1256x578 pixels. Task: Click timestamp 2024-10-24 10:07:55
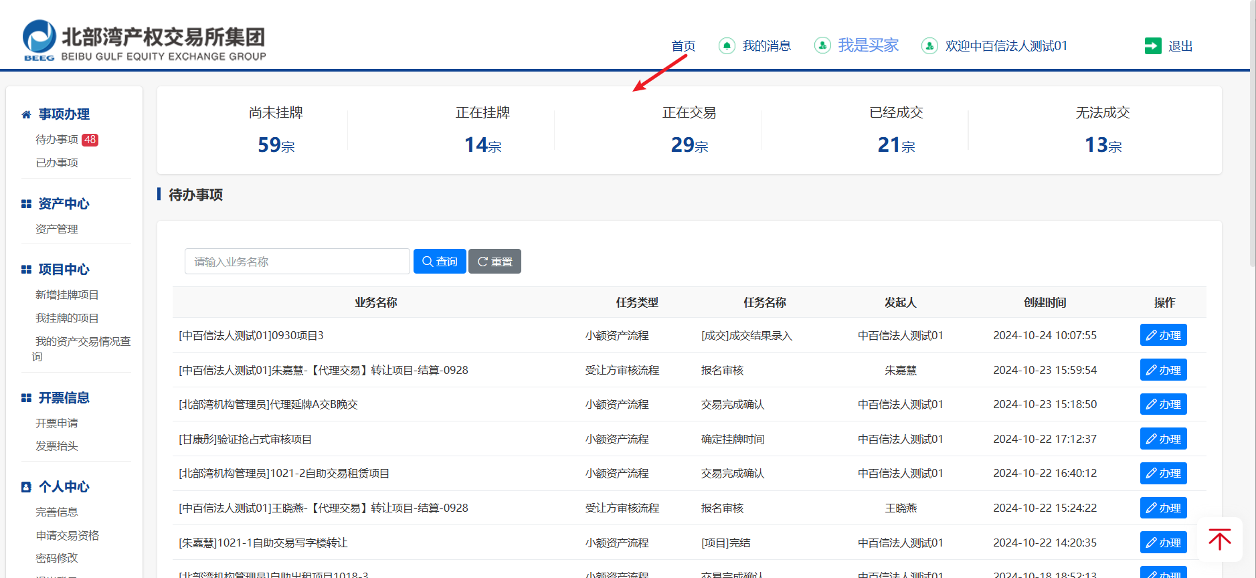pos(1045,335)
